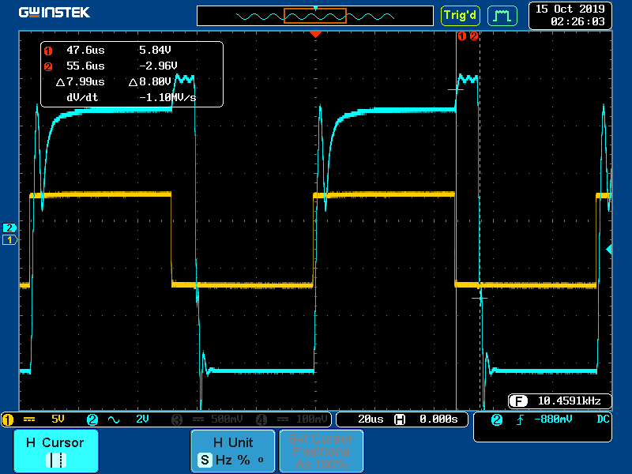Click channel 4 100mV scale value

pos(311,419)
